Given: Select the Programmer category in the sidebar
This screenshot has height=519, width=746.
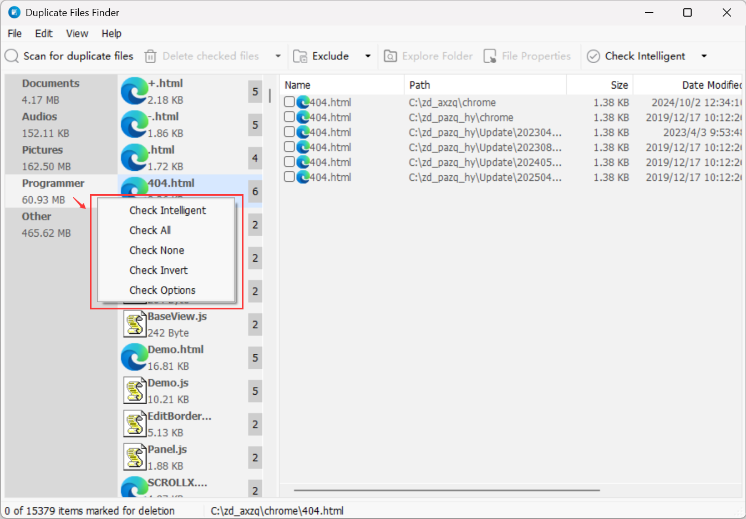Looking at the screenshot, I should tap(53, 183).
